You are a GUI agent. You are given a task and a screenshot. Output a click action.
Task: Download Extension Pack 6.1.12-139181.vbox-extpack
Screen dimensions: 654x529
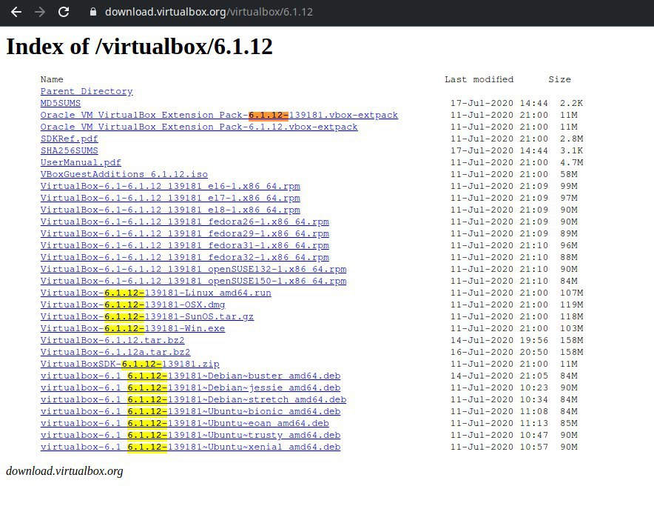(x=219, y=115)
